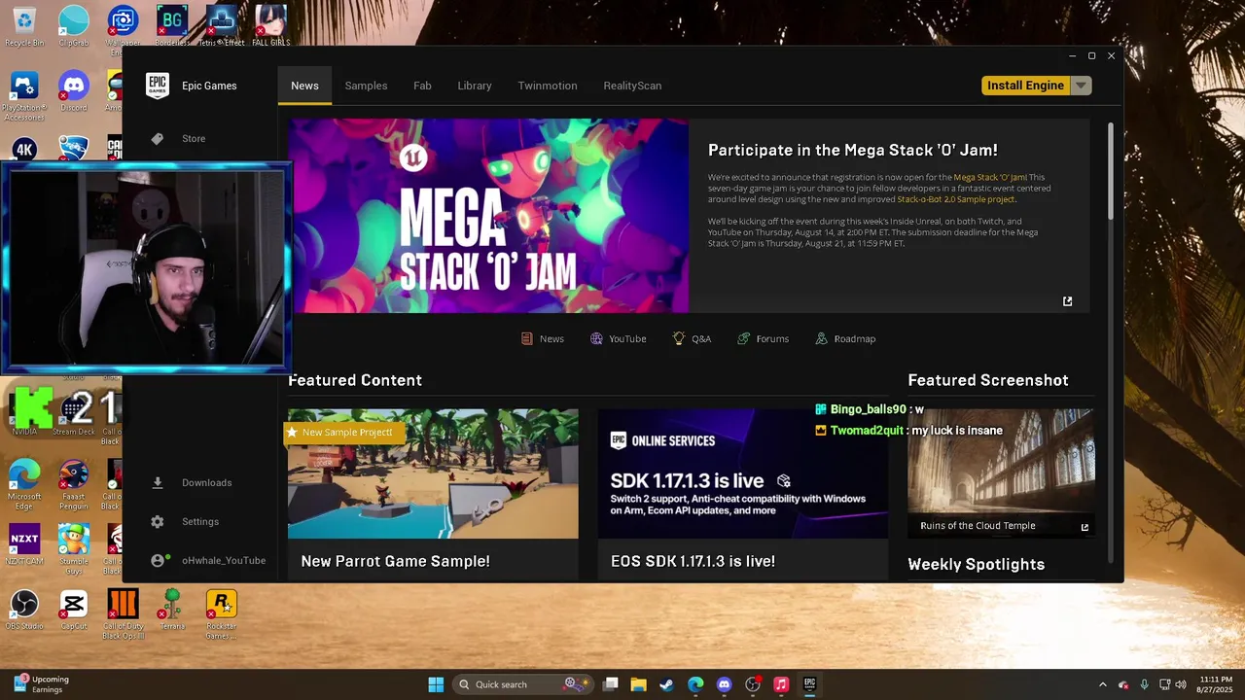Screen dimensions: 1245x700
Task: Select the Microsoft Edge desktop shortcut
Action: 24,484
